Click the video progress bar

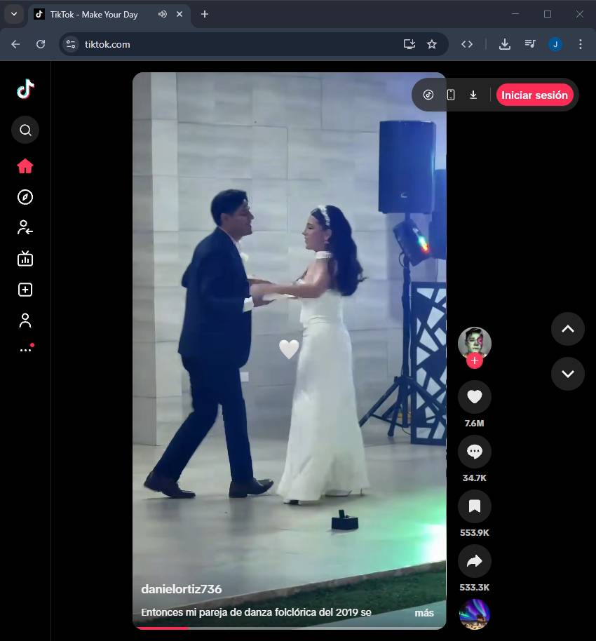[289, 628]
